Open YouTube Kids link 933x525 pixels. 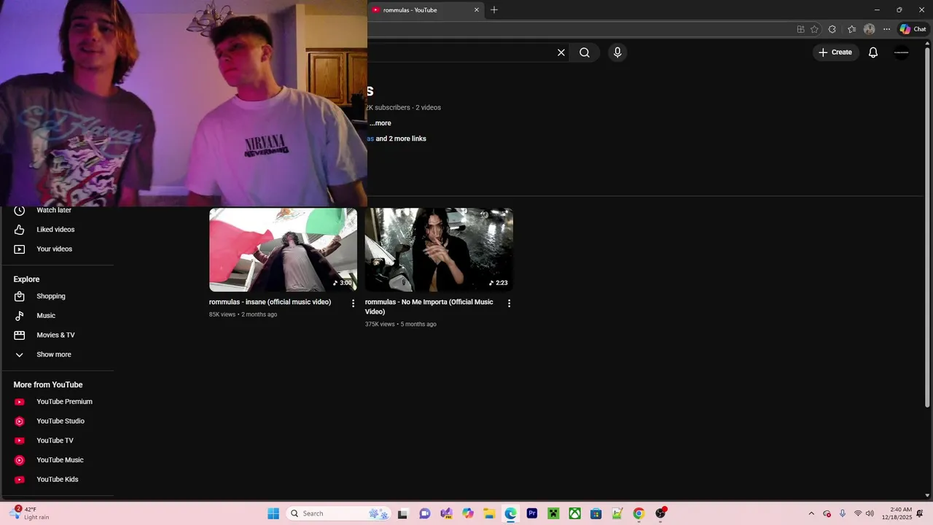tap(58, 480)
